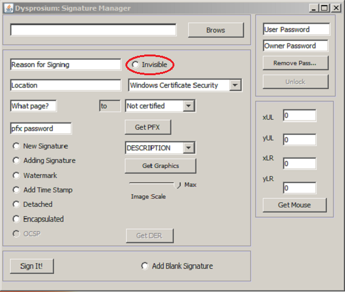Click the Brows button
This screenshot has width=345, height=292.
click(216, 30)
